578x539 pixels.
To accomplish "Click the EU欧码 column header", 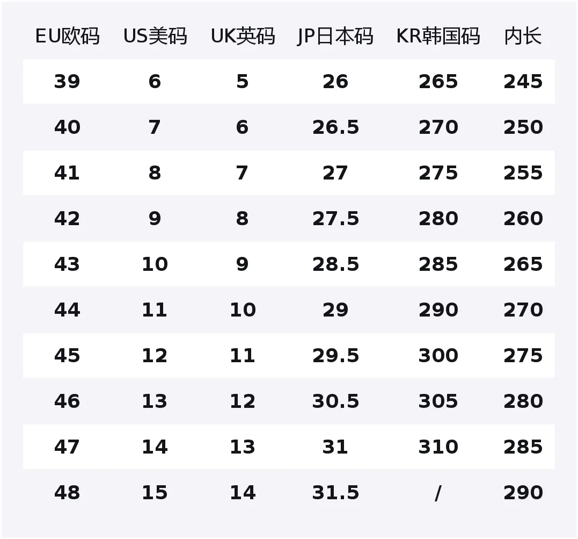I will 67,36.
